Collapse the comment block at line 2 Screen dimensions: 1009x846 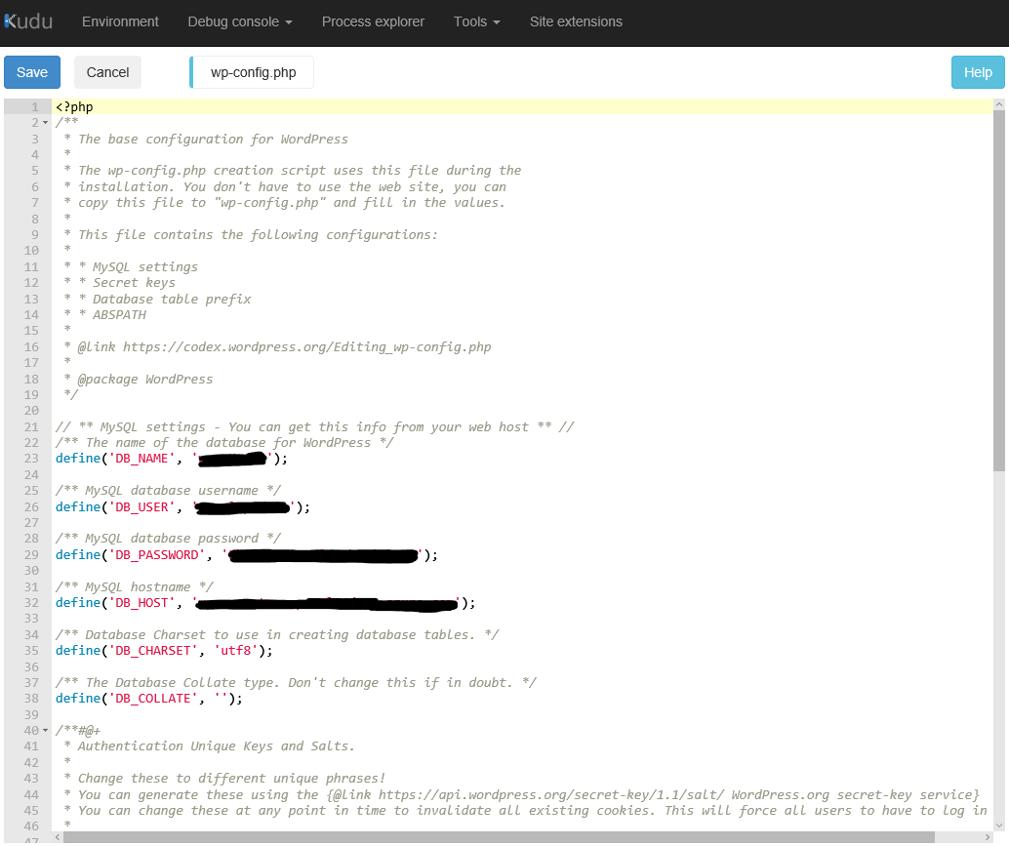[x=44, y=122]
